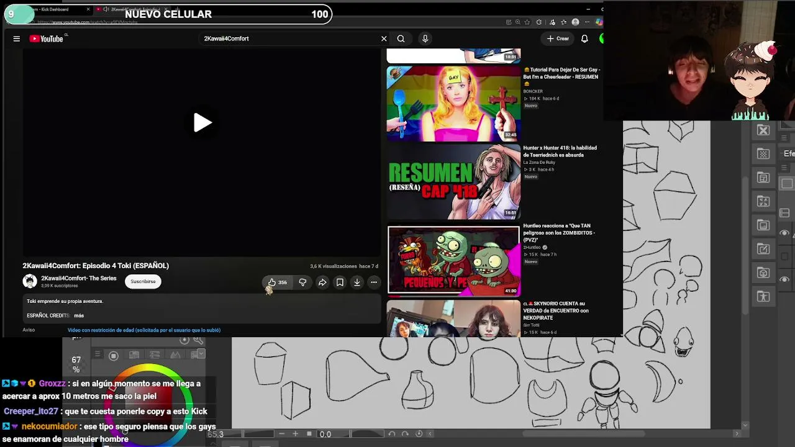Rotate canvas left with the counterclockwise arrow
Screen dimensions: 795x447
391,434
